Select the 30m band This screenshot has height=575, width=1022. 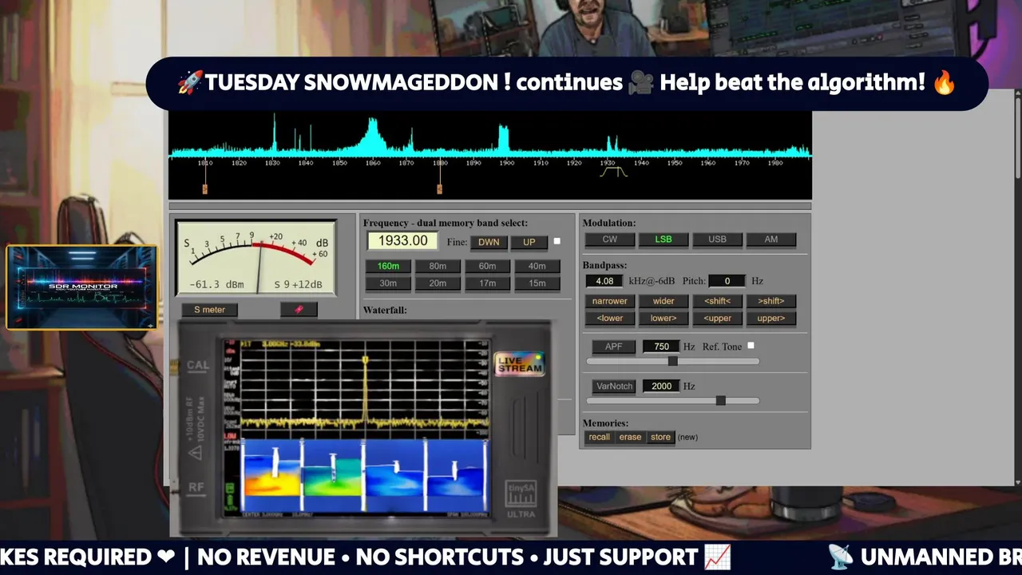coord(388,283)
